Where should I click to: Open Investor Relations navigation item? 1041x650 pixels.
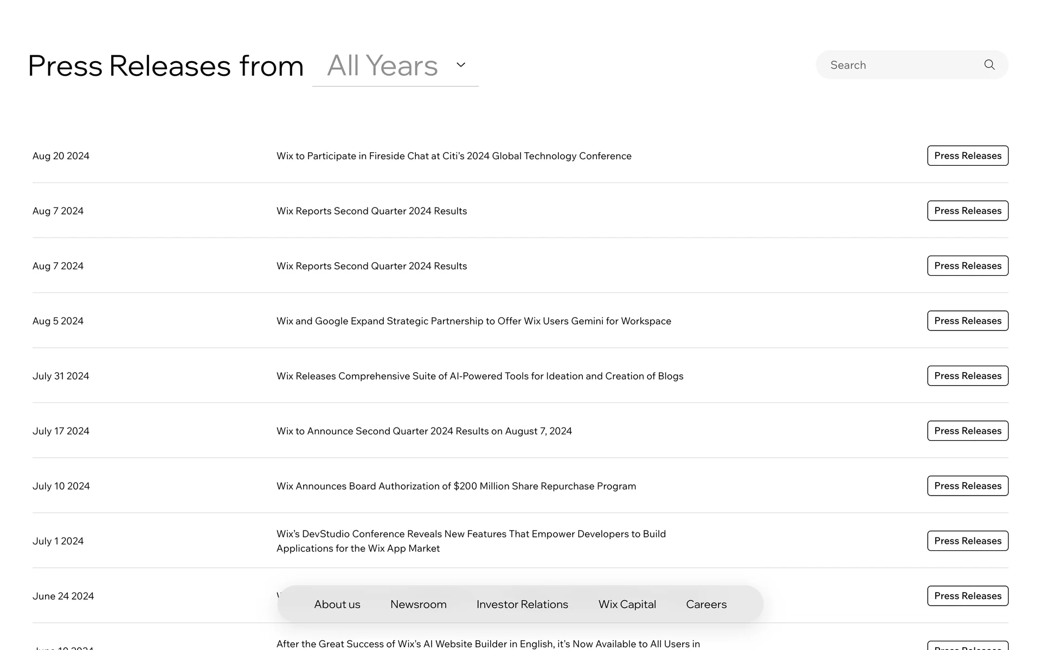click(x=522, y=604)
